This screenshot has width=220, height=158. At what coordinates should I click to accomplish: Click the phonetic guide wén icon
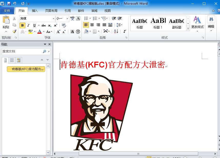[x=72, y=18]
